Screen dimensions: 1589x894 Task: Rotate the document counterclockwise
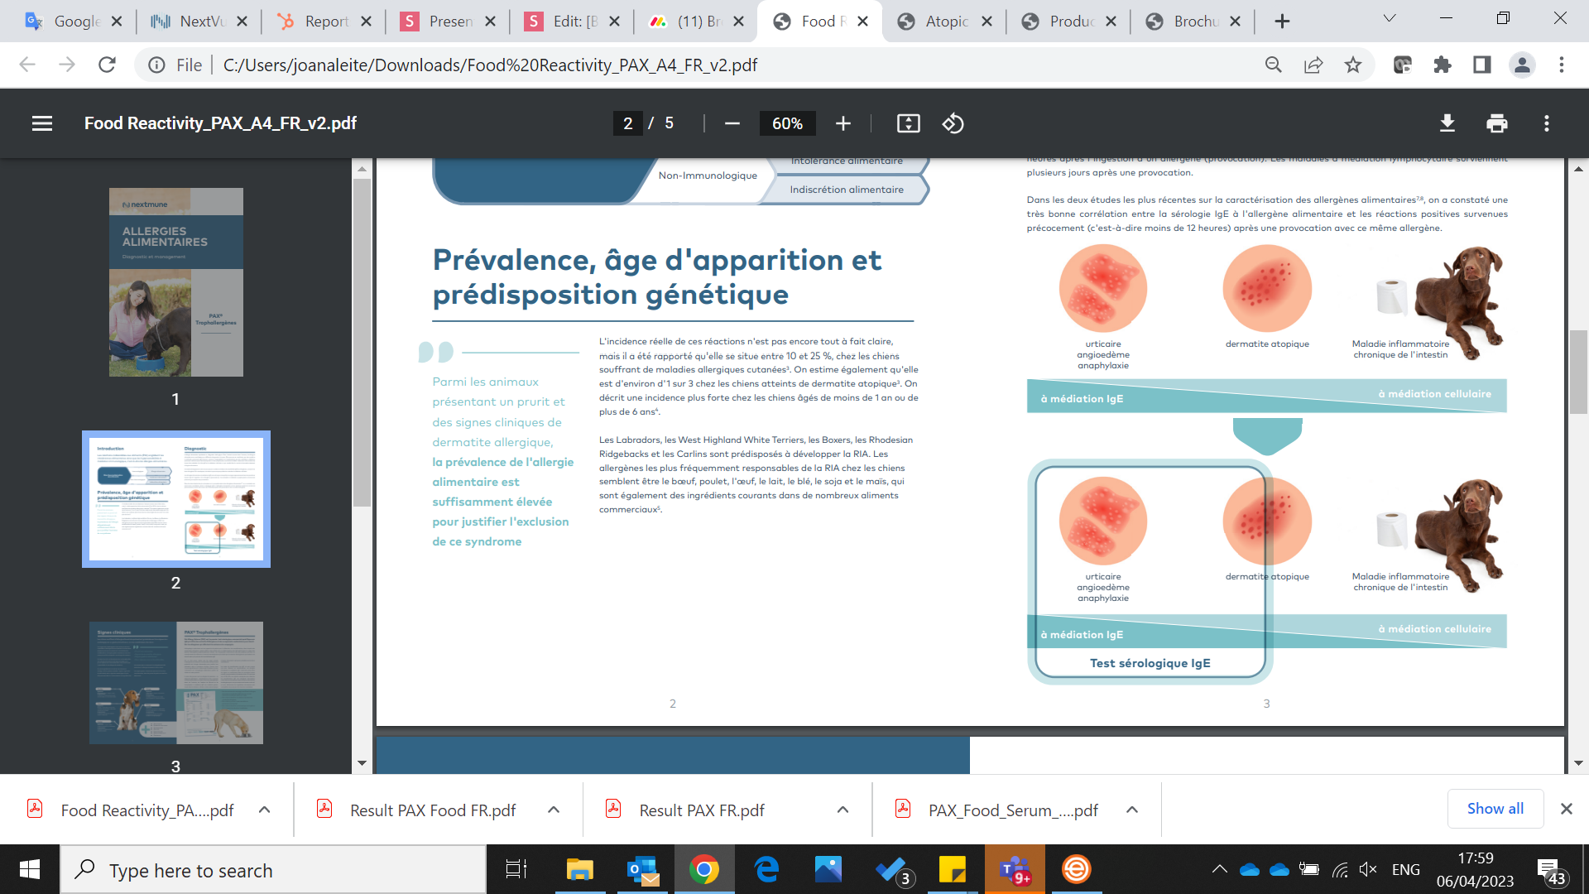(x=953, y=123)
